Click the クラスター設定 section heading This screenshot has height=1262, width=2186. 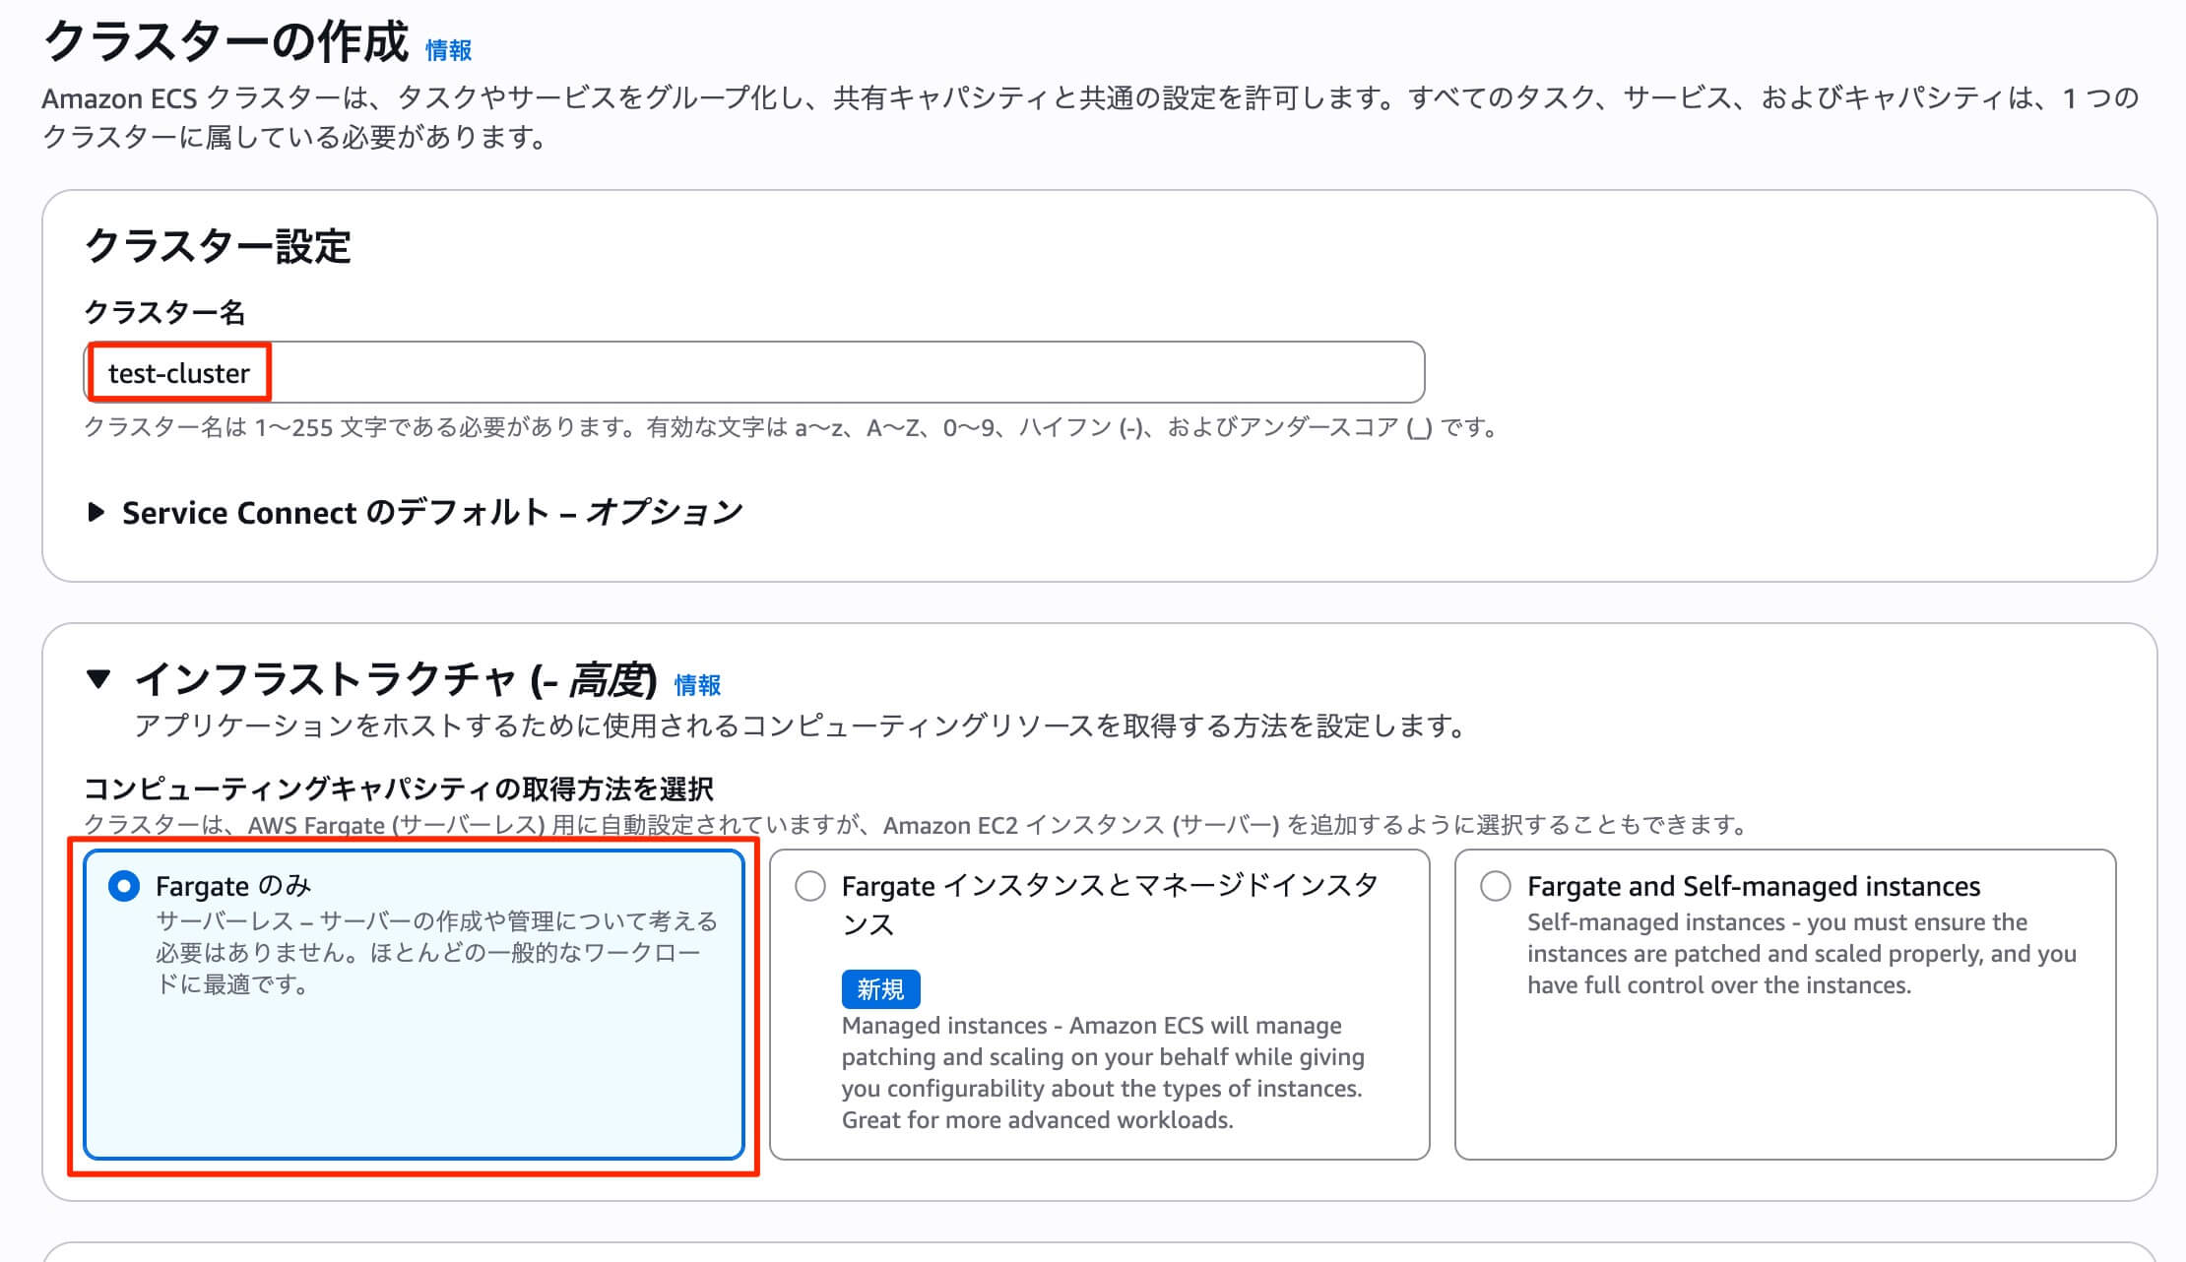[218, 246]
